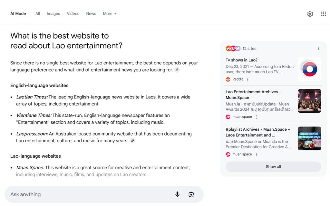This screenshot has height=206, width=330.
Task: Open link icon after the intro paragraph
Action: point(177,70)
